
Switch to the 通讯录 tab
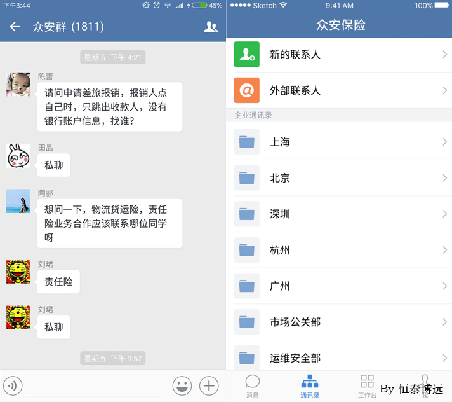coord(310,386)
